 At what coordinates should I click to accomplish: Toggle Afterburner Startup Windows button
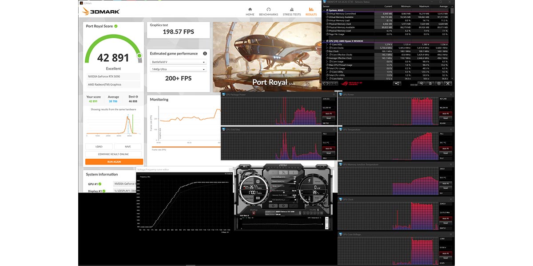coord(254,213)
